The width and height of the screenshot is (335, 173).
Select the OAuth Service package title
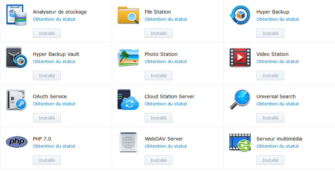point(50,96)
